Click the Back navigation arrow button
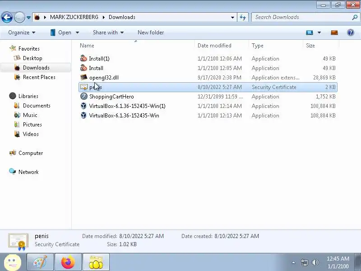Viewport: 361px width, 271px height. (x=7, y=17)
